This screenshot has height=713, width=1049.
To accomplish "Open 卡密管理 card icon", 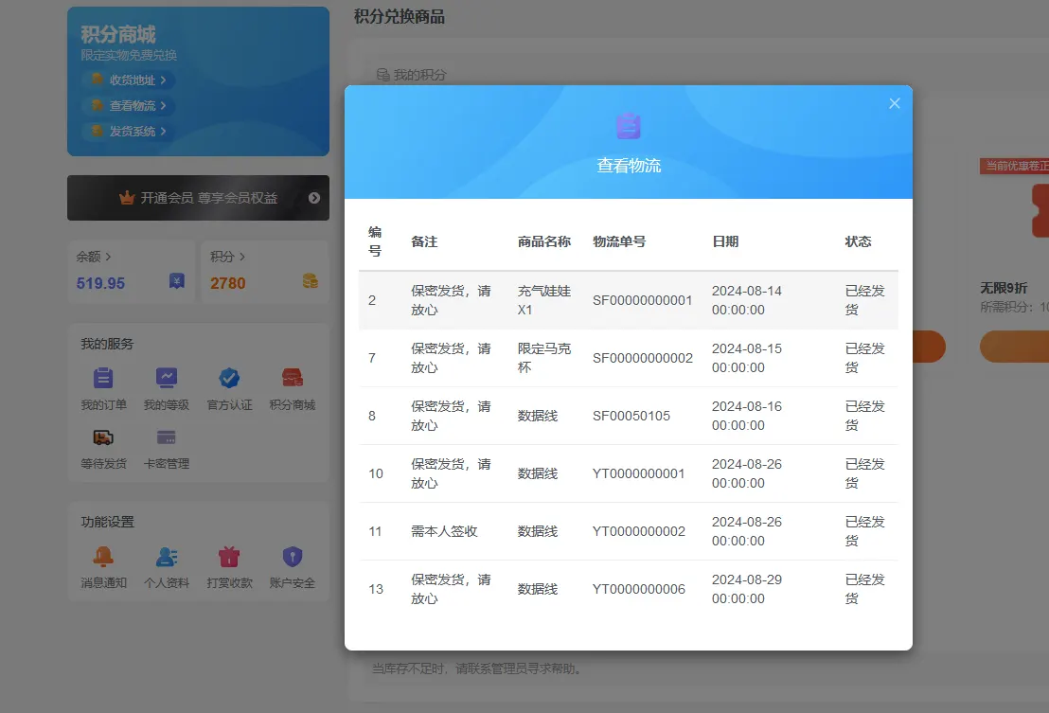I will (166, 437).
